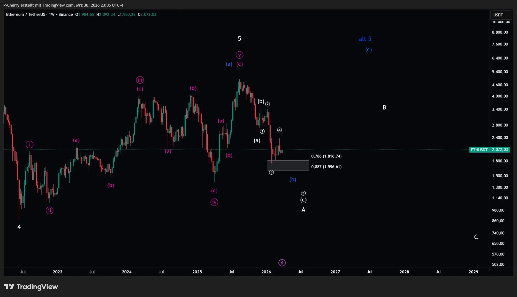Click the white B wave label
517x297 pixels.
pos(384,107)
